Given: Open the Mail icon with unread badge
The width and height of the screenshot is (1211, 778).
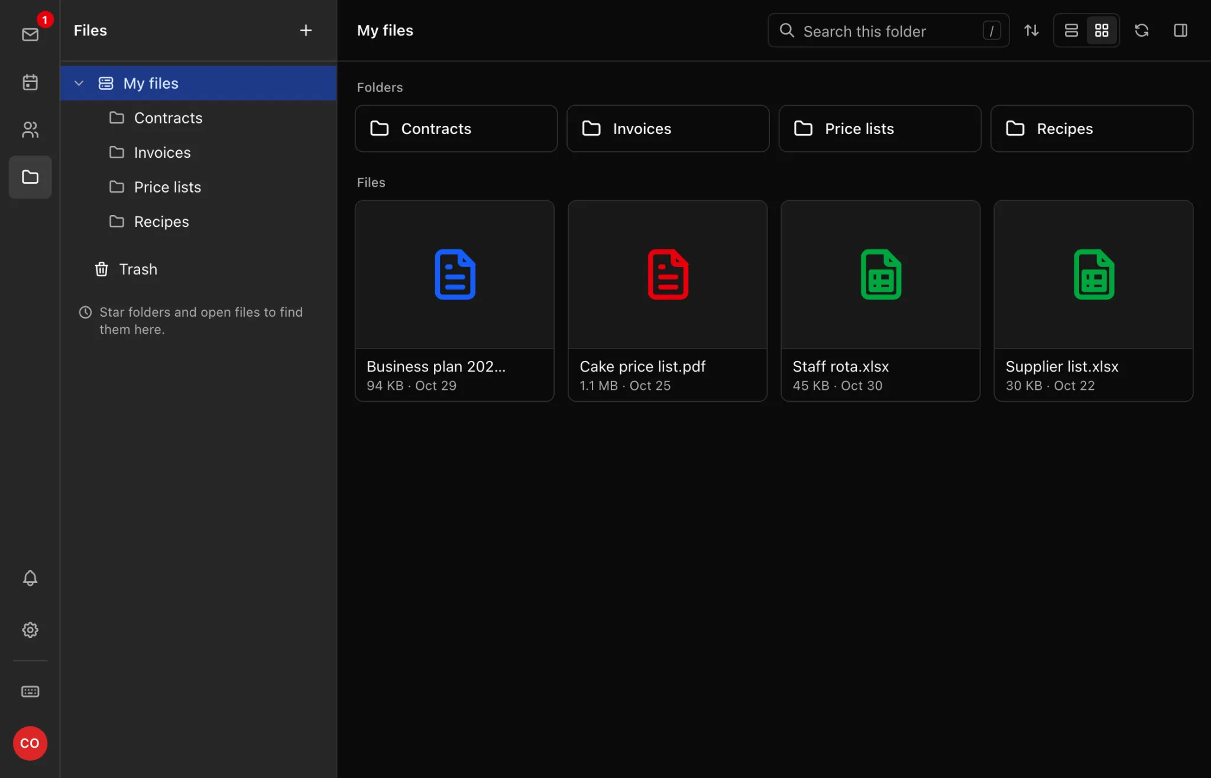Looking at the screenshot, I should click(x=30, y=34).
